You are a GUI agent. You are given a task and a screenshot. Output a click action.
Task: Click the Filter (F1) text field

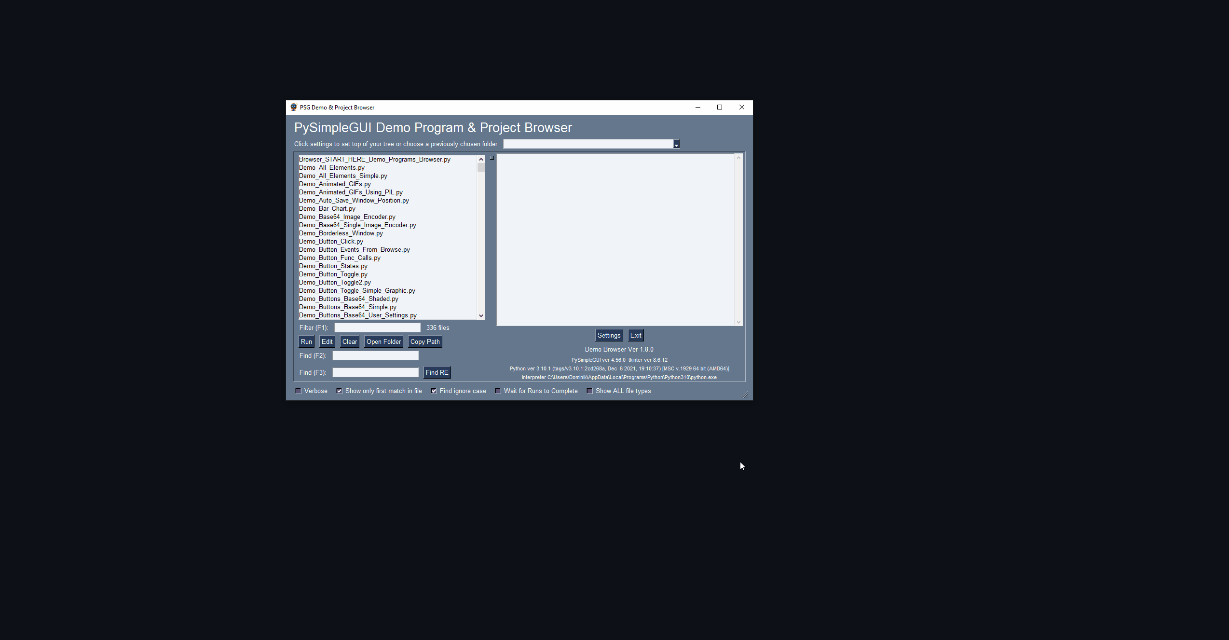pos(377,328)
